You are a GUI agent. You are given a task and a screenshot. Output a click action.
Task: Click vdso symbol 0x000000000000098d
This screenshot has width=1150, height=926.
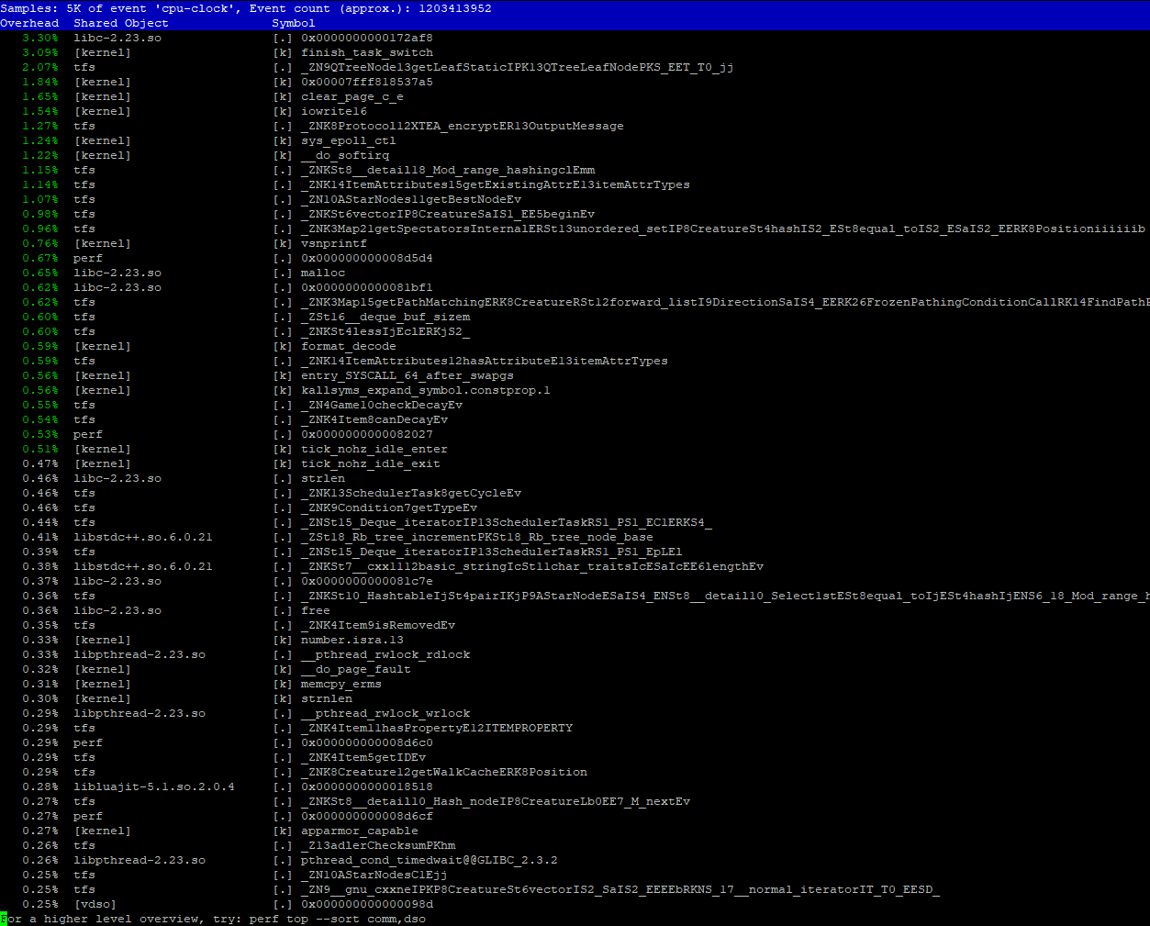pyautogui.click(x=367, y=904)
